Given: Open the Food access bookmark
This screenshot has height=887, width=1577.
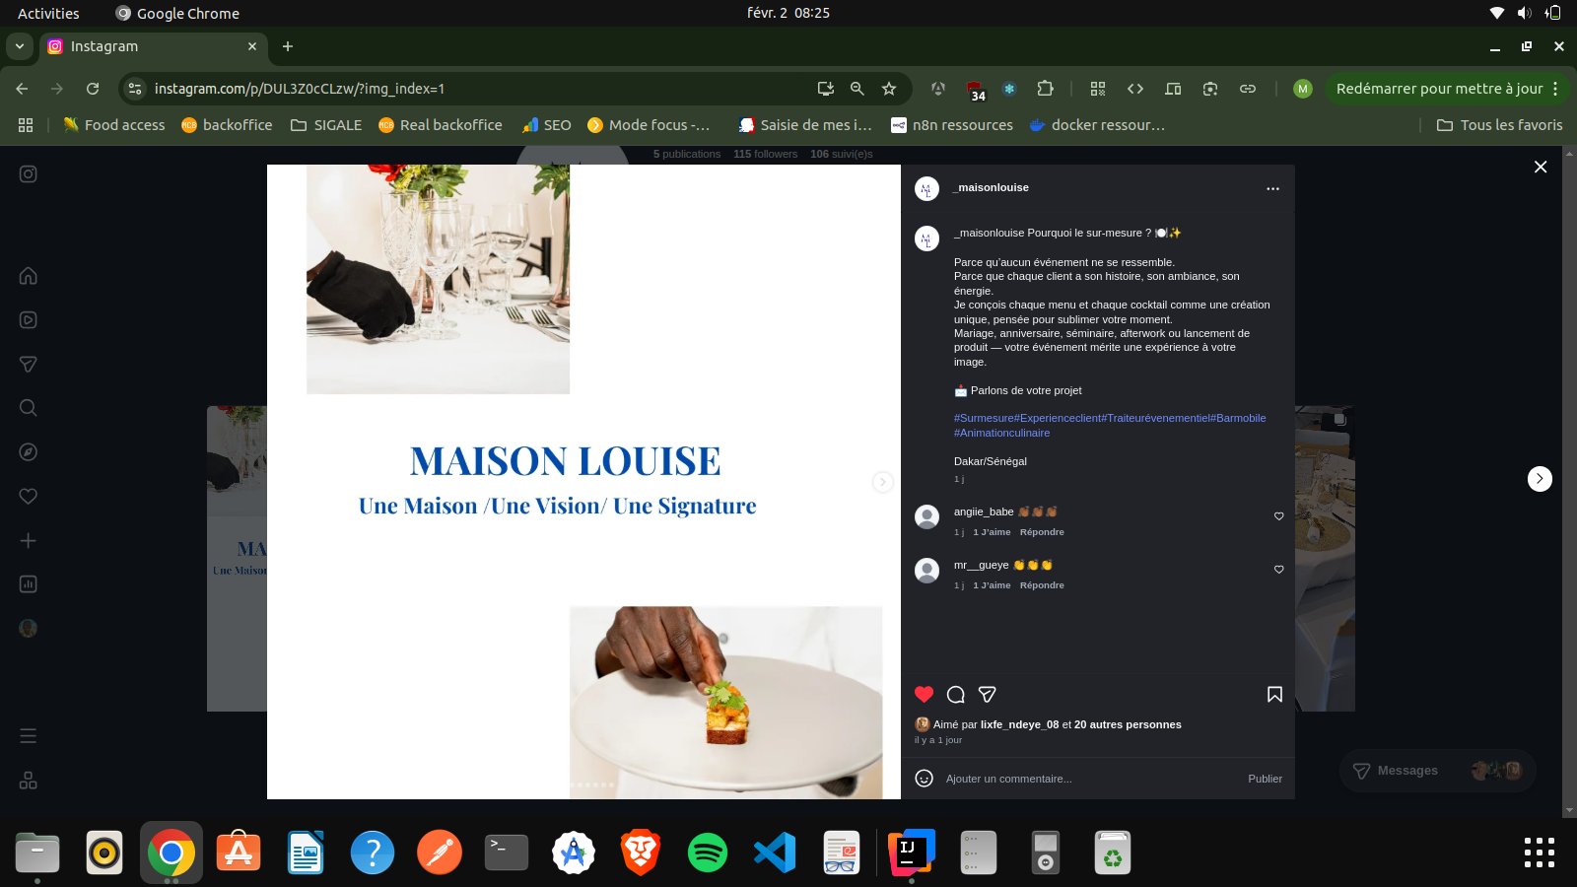Looking at the screenshot, I should pos(113,125).
